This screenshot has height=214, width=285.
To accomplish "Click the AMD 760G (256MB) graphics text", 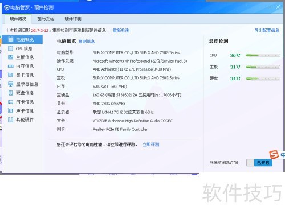I will click(x=109, y=104).
